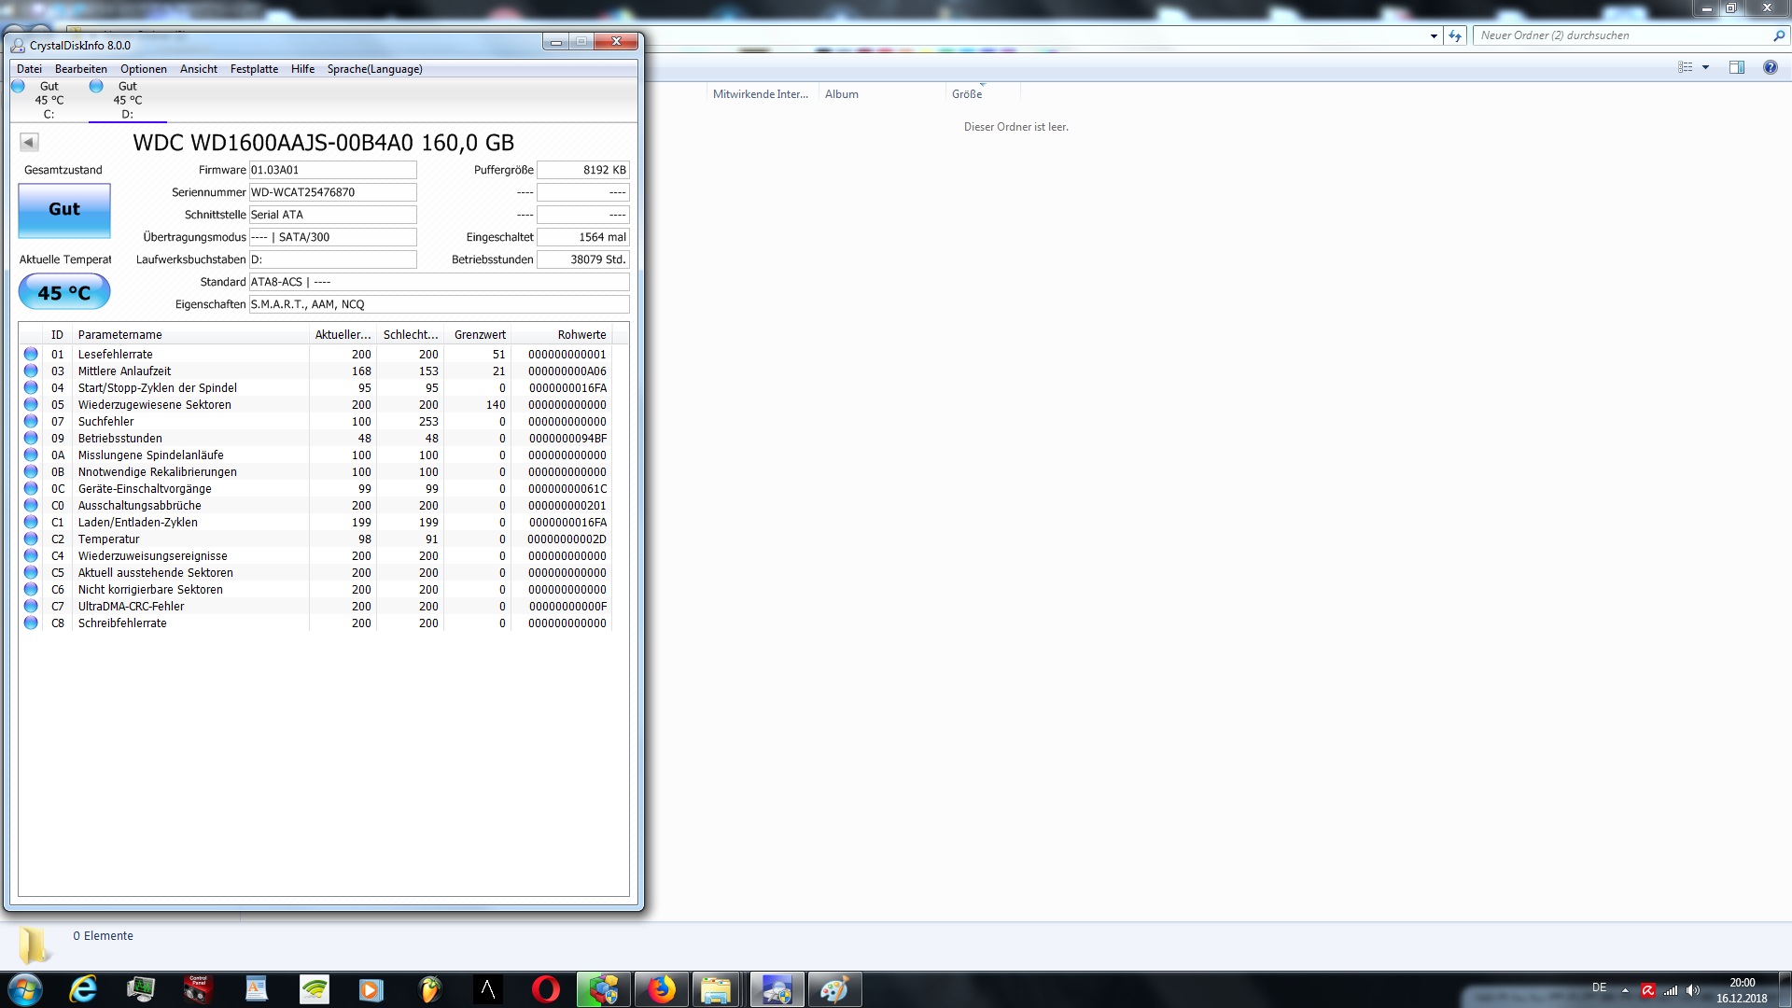Open Firefox from the taskbar
The image size is (1792, 1008).
(662, 989)
